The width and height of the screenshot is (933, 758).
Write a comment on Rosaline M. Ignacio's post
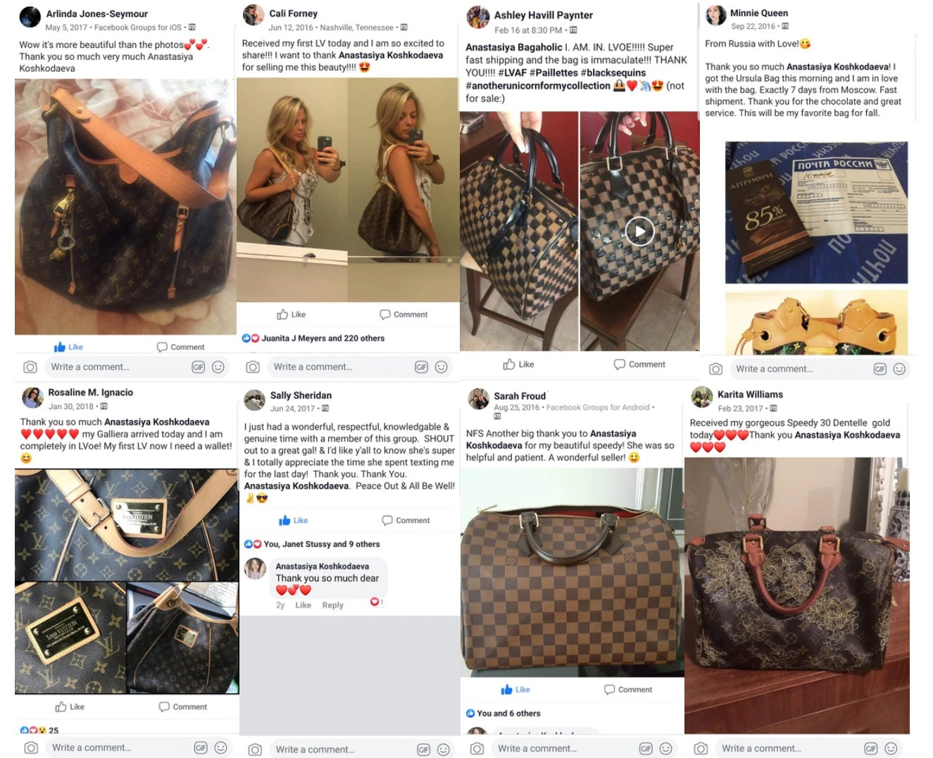[115, 747]
